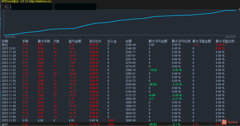Click the floating loss value -5.1
The width and height of the screenshot is (240, 126).
pyautogui.click(x=151, y=99)
